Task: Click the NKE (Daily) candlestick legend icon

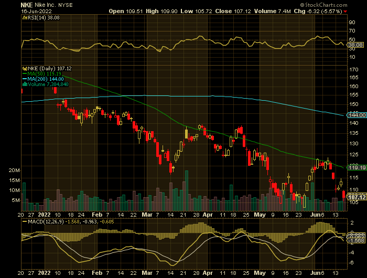Action: tap(23, 68)
